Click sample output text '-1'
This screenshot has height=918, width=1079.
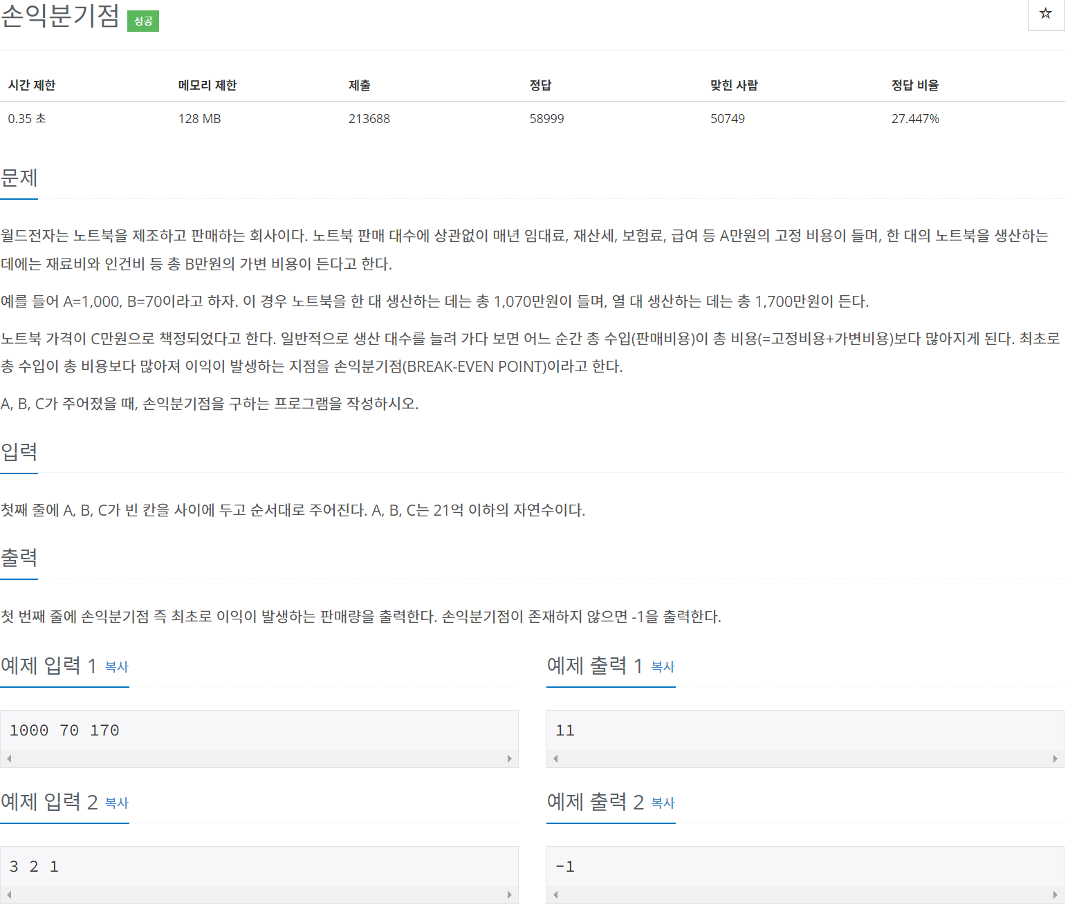(565, 867)
